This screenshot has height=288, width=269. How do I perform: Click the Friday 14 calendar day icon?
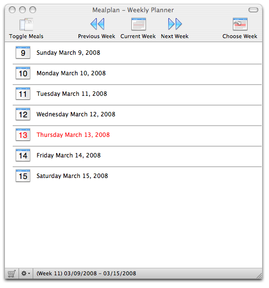click(23, 155)
